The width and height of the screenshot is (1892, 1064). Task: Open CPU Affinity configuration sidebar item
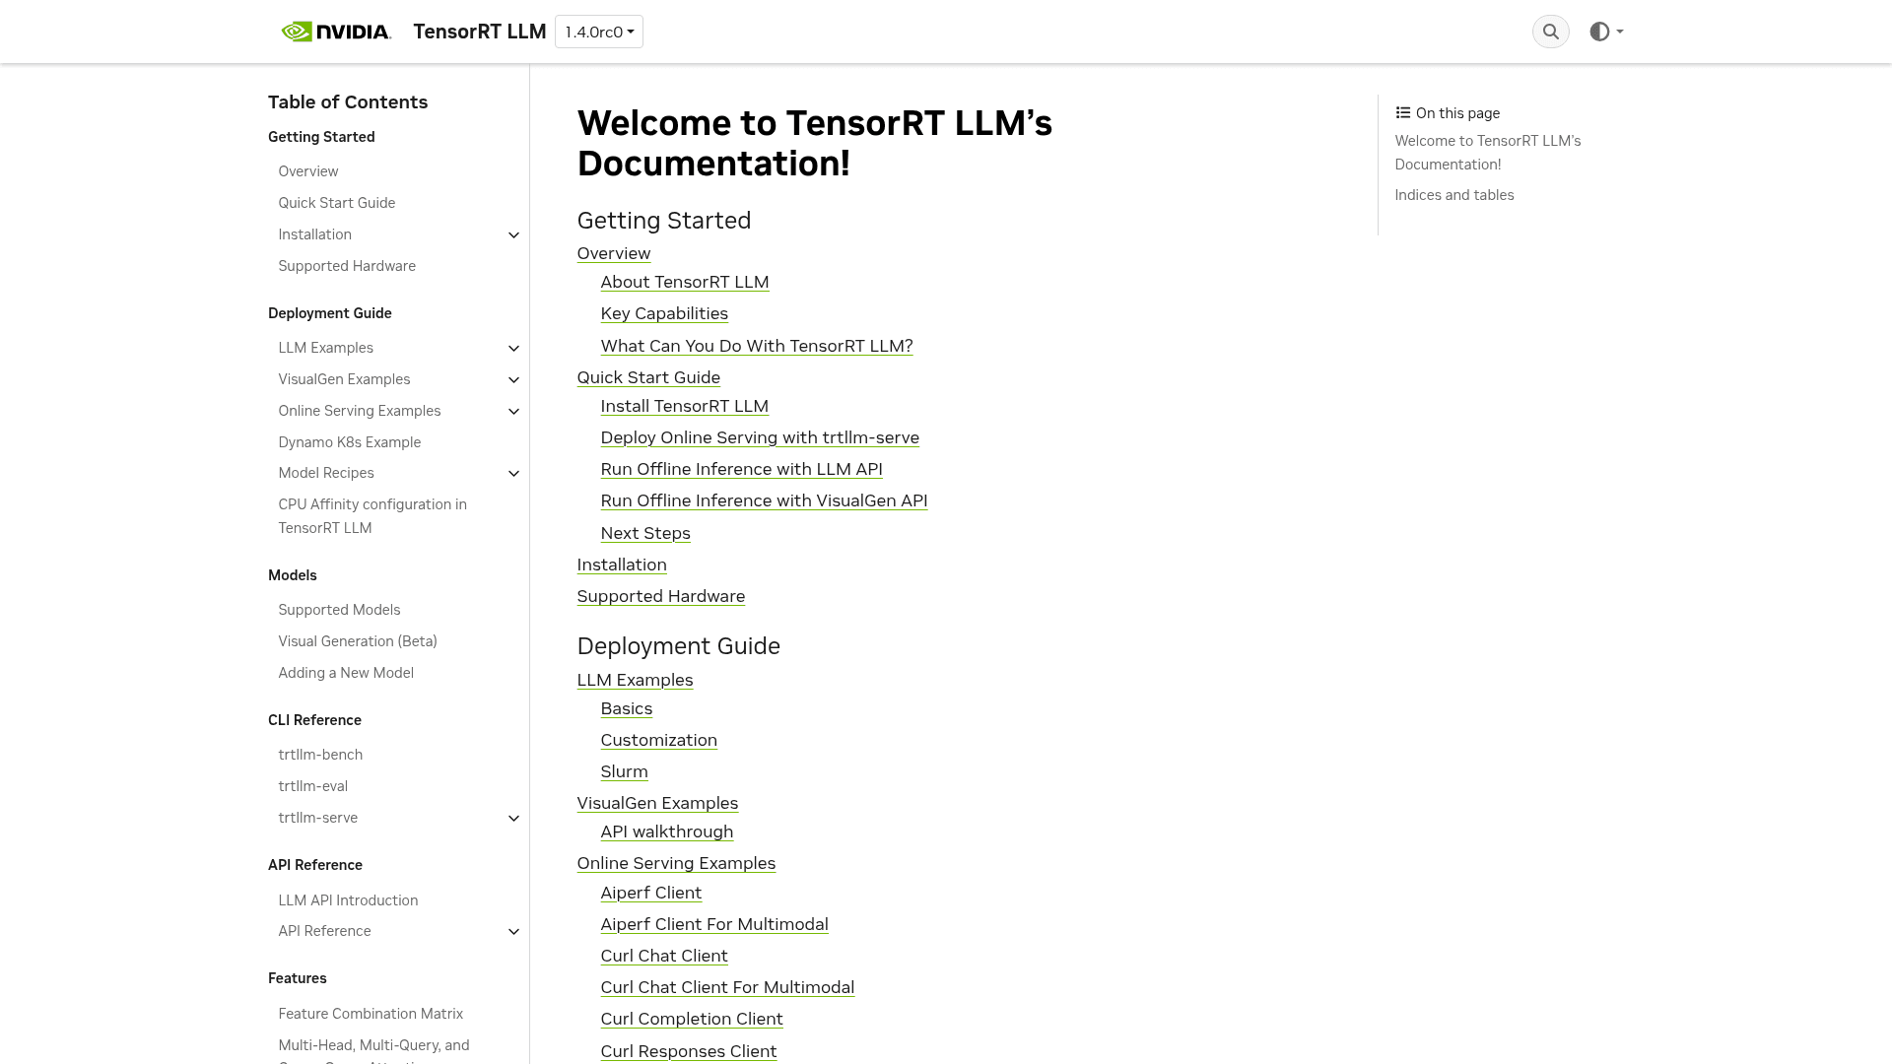click(x=372, y=516)
